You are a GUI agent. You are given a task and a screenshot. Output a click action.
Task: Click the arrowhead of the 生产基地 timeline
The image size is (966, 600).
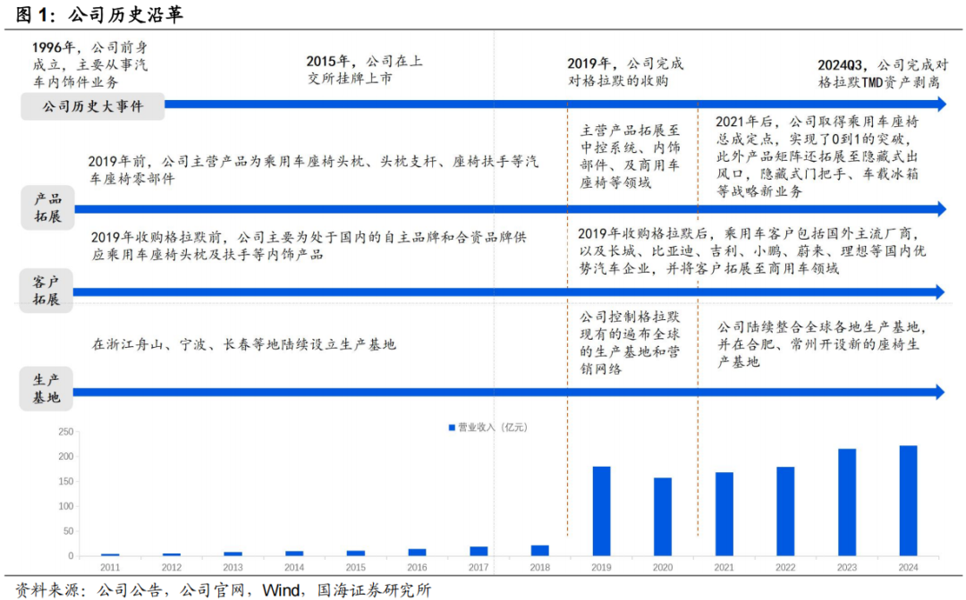tap(940, 392)
